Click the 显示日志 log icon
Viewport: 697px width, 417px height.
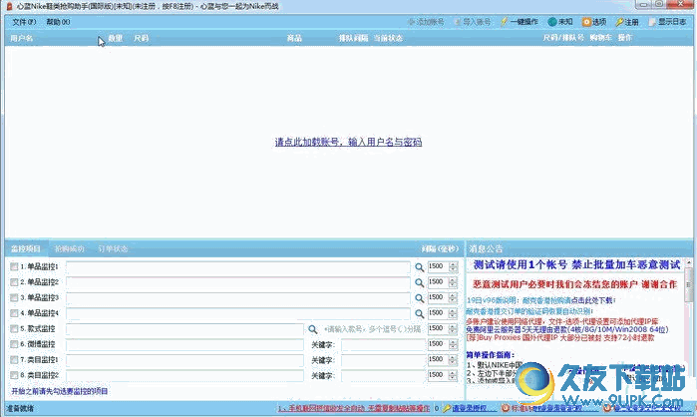[652, 21]
